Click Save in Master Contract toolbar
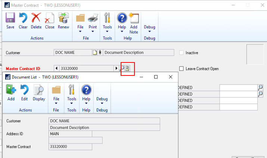The width and height of the screenshot is (267, 158). coord(10,20)
